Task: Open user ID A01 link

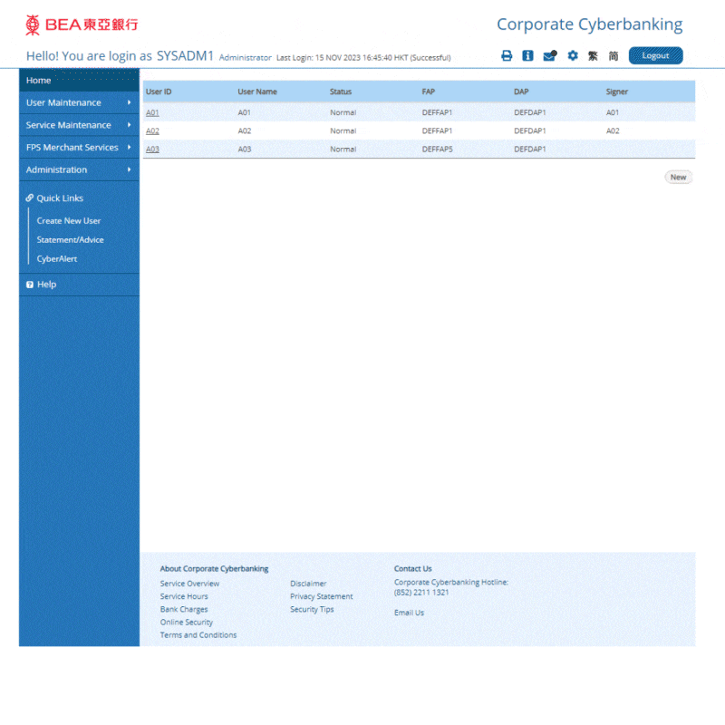Action: click(x=152, y=112)
